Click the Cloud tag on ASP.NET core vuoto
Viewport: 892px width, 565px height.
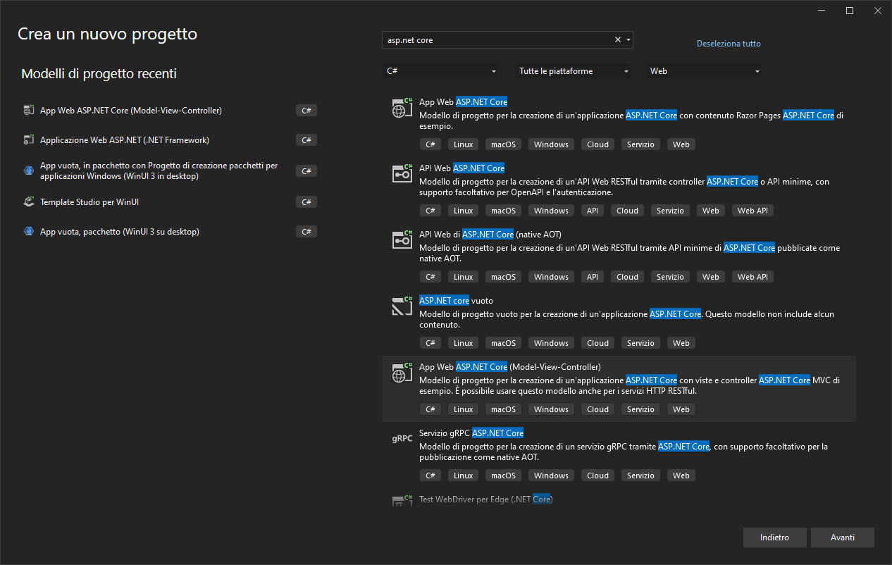pos(597,343)
